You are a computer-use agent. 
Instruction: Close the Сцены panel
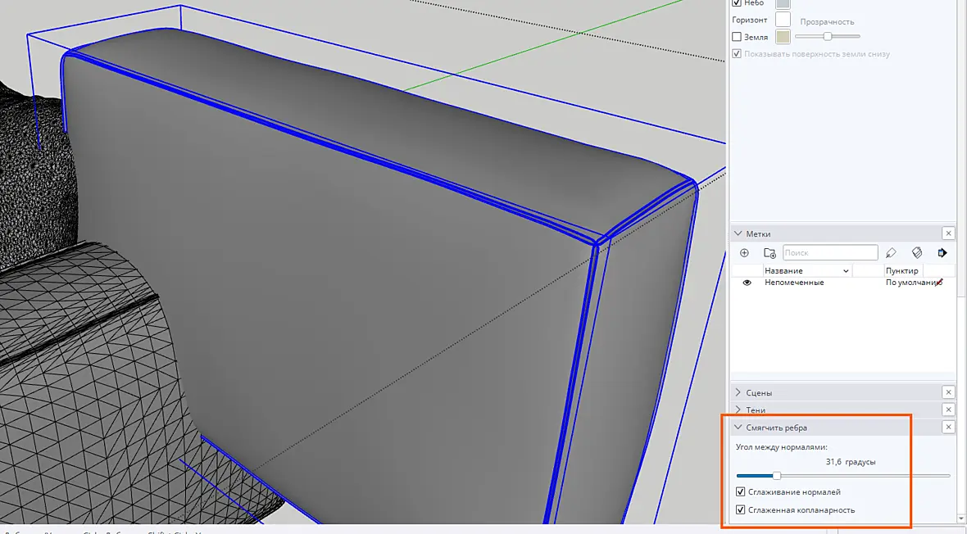[948, 392]
